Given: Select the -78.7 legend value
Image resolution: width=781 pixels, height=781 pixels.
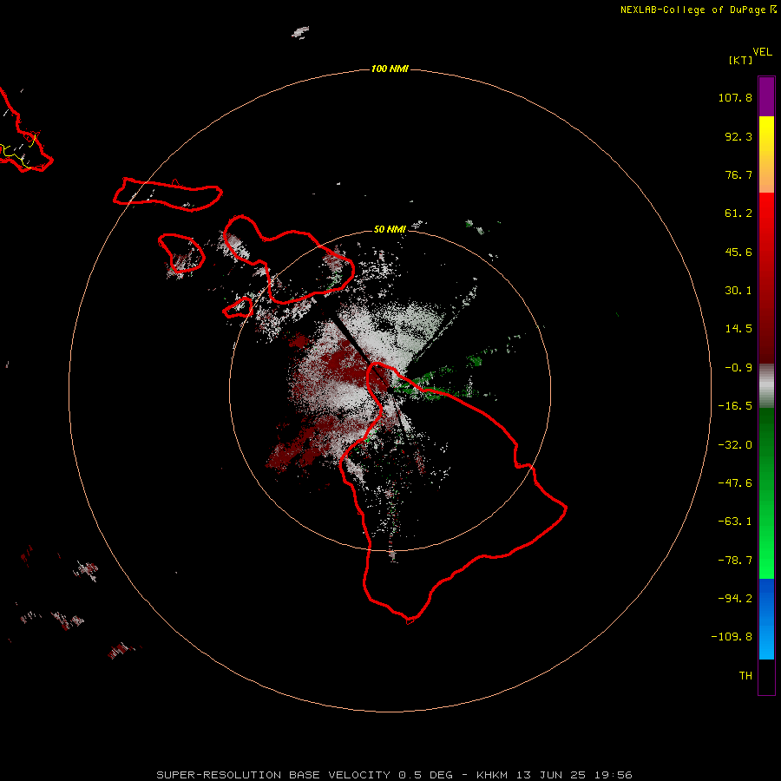Looking at the screenshot, I should click(735, 561).
